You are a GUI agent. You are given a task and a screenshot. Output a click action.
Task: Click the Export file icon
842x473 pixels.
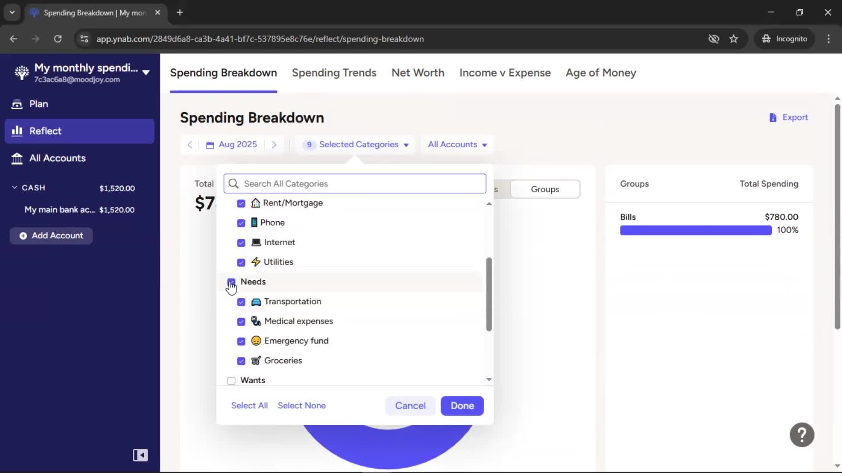click(773, 117)
